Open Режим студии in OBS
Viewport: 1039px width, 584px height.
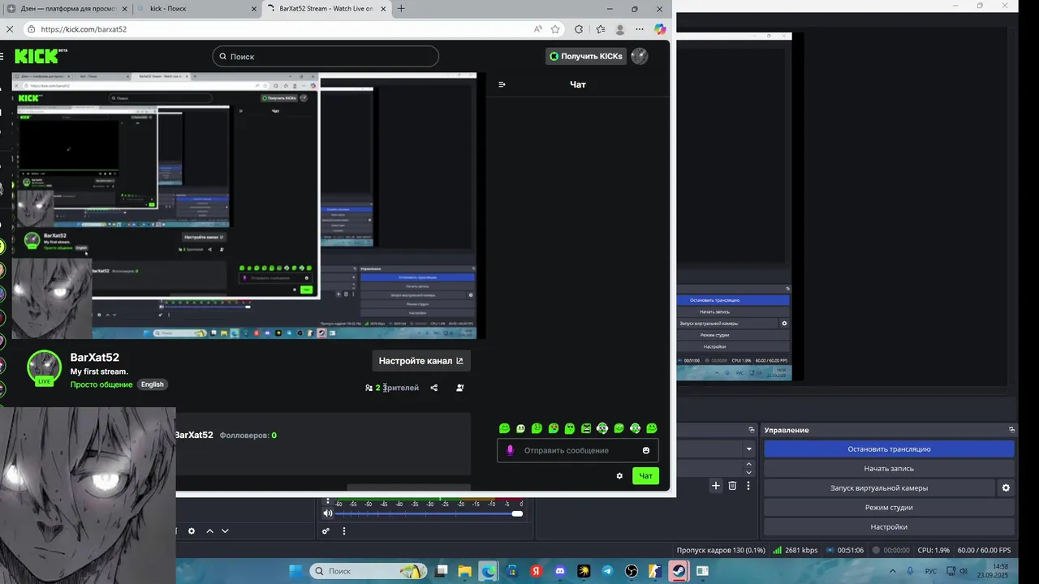889,508
